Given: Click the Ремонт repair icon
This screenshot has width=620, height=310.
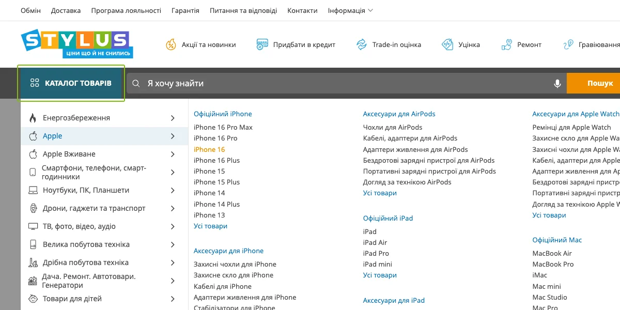Looking at the screenshot, I should tap(506, 45).
